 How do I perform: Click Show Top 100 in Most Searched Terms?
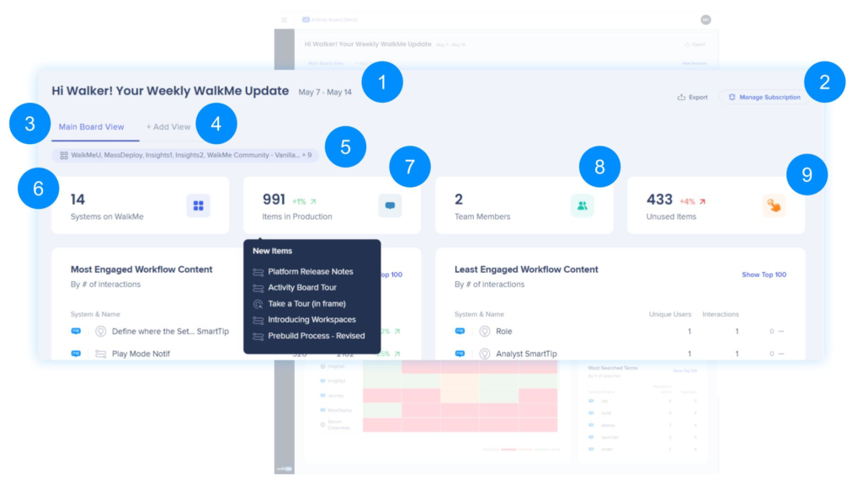(685, 371)
